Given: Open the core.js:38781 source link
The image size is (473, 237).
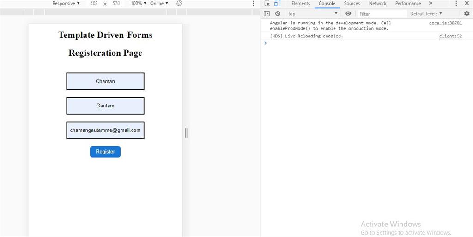Looking at the screenshot, I should (x=445, y=23).
